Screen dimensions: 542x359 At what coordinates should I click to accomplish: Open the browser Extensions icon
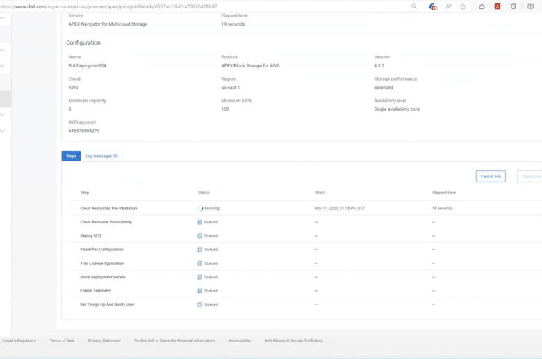point(514,6)
